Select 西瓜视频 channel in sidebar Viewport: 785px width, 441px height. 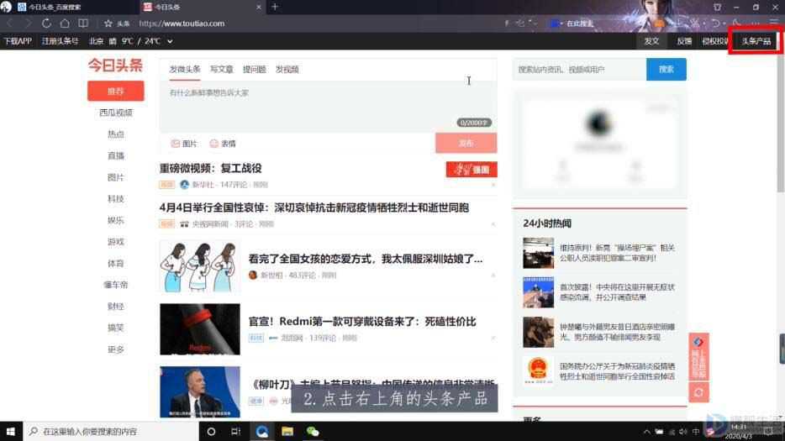click(x=116, y=113)
